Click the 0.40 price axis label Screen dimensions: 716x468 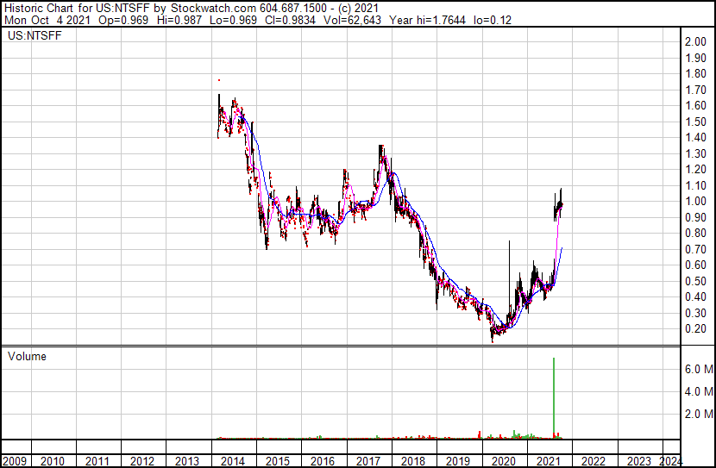[695, 297]
